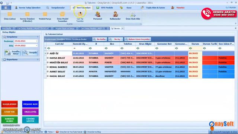Viewport: 238px width, 134px height.
Task: Click the Excel'e Aktar button
Action: coord(13,52)
